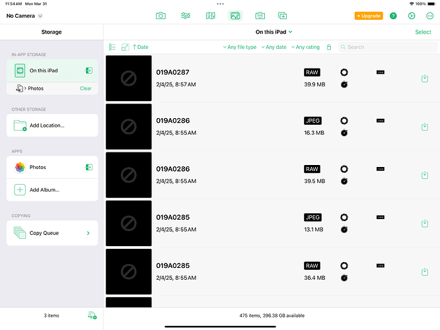The width and height of the screenshot is (440, 330).
Task: Click aperture icon in 019A0286 RAW row
Action: tap(344, 169)
